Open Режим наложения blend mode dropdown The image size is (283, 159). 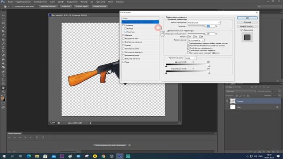coord(204,23)
